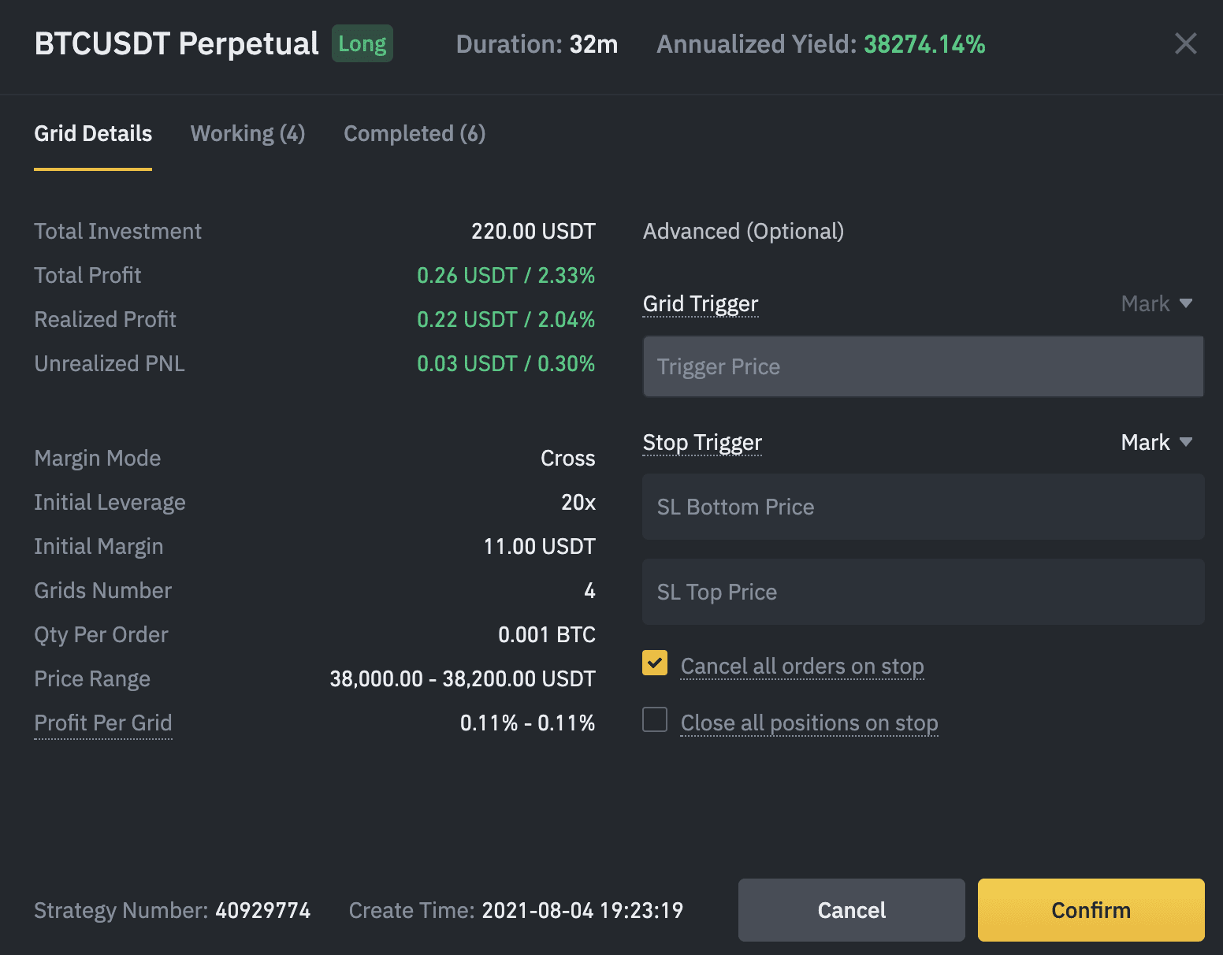Image resolution: width=1223 pixels, height=955 pixels.
Task: Focus the SL Bottom Price field
Action: click(923, 507)
